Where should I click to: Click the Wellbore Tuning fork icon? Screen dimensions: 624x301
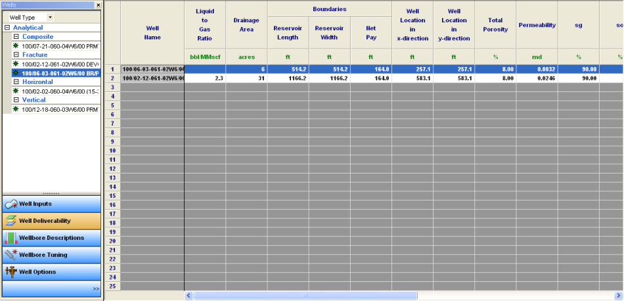[11, 255]
